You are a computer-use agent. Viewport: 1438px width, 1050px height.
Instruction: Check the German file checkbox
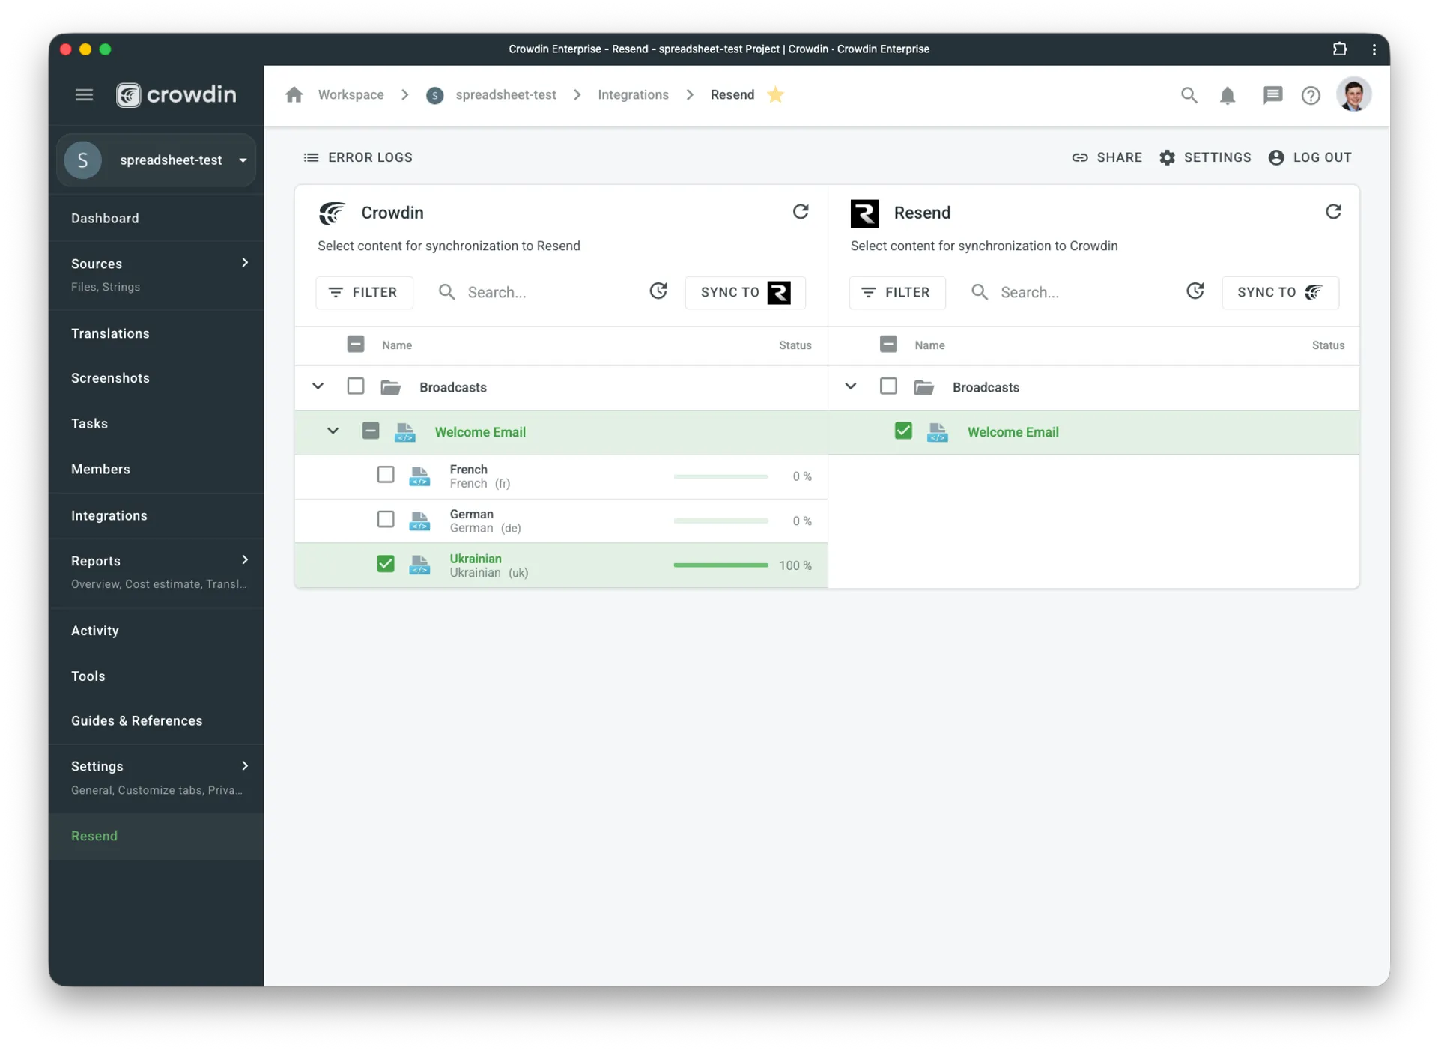pos(386,520)
